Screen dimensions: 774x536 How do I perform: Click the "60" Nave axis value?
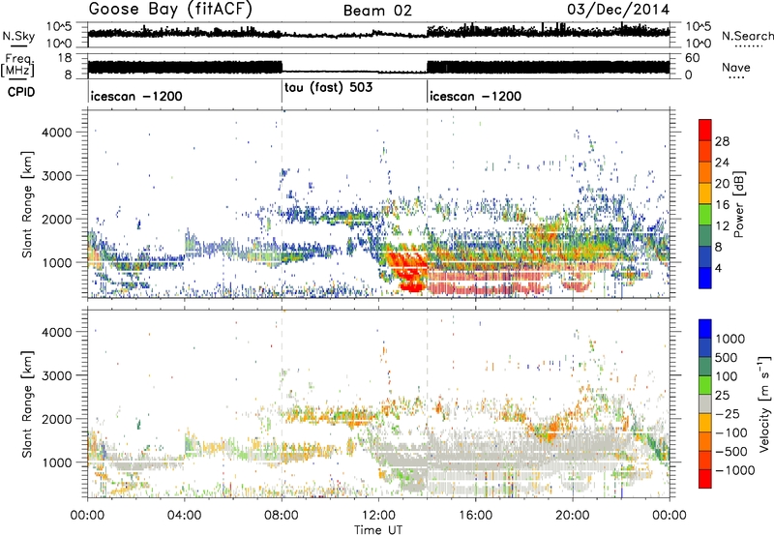point(693,58)
